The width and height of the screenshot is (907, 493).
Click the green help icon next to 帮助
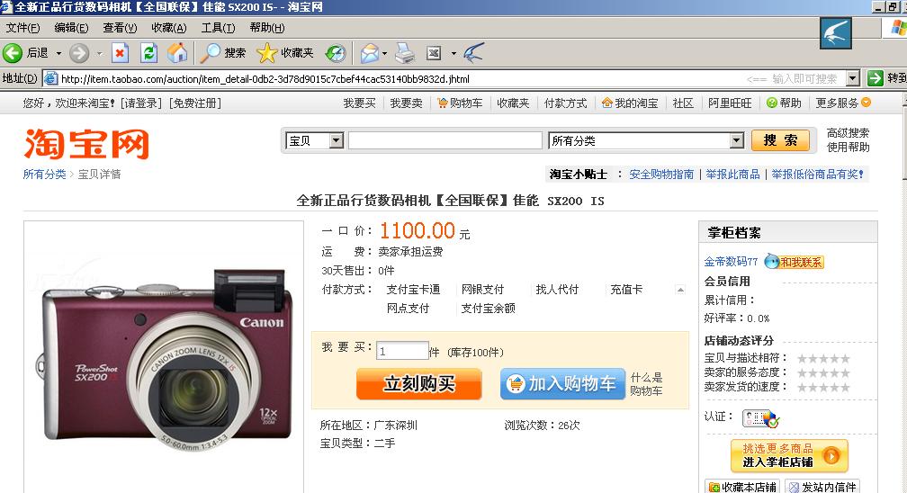pos(772,103)
